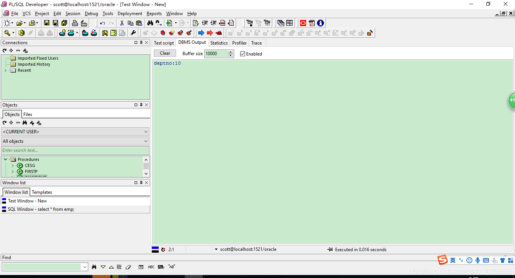
Task: Open the PDF manual icon
Action: click(312, 23)
